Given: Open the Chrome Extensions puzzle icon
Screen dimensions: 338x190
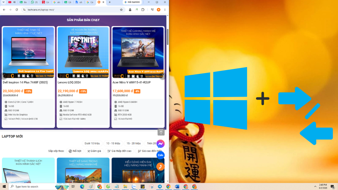Looking at the screenshot, I should click(143, 10).
